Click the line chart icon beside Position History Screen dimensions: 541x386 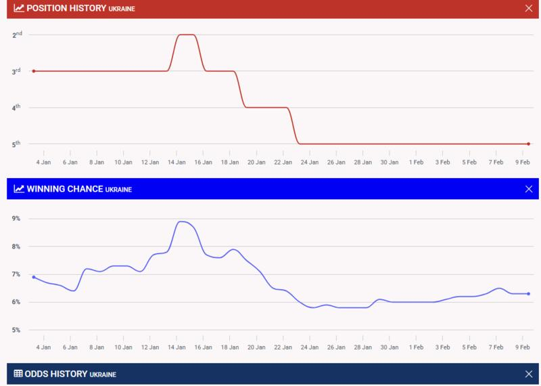click(18, 8)
